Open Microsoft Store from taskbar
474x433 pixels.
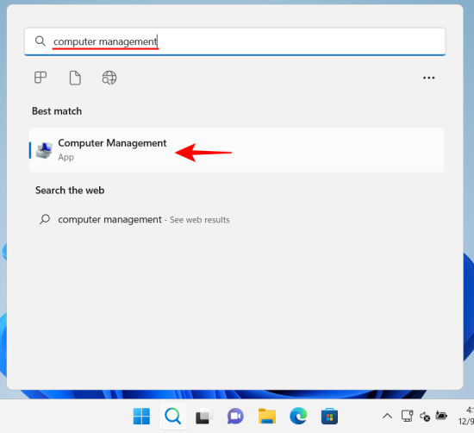(x=329, y=417)
